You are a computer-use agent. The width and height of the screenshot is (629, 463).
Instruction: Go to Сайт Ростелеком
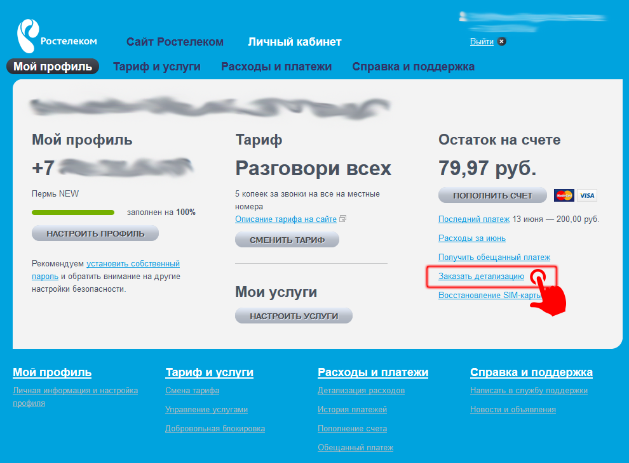(175, 41)
